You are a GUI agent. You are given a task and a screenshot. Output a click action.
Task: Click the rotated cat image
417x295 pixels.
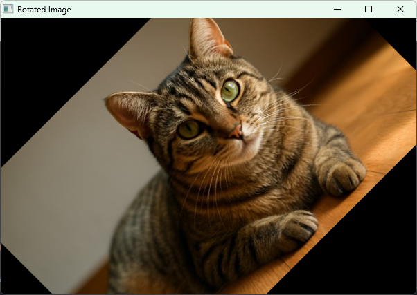[x=208, y=156]
